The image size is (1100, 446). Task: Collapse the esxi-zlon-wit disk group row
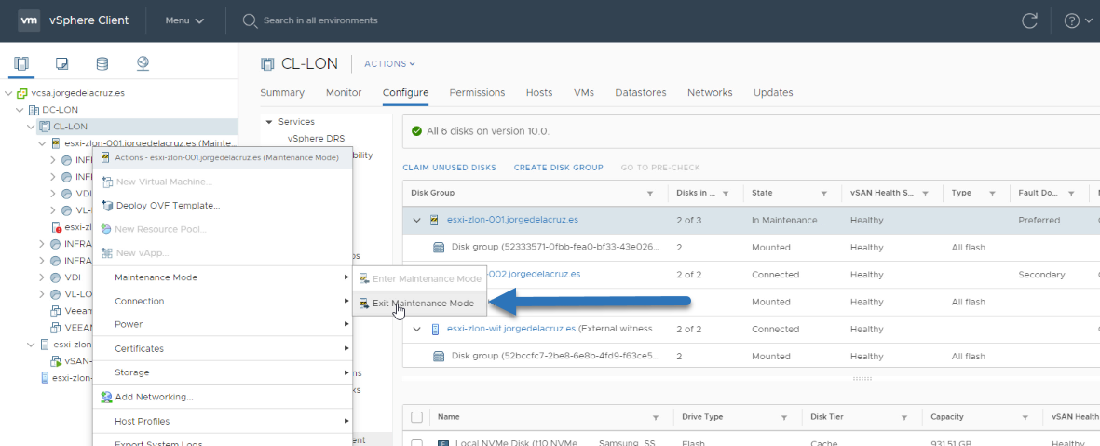(416, 329)
